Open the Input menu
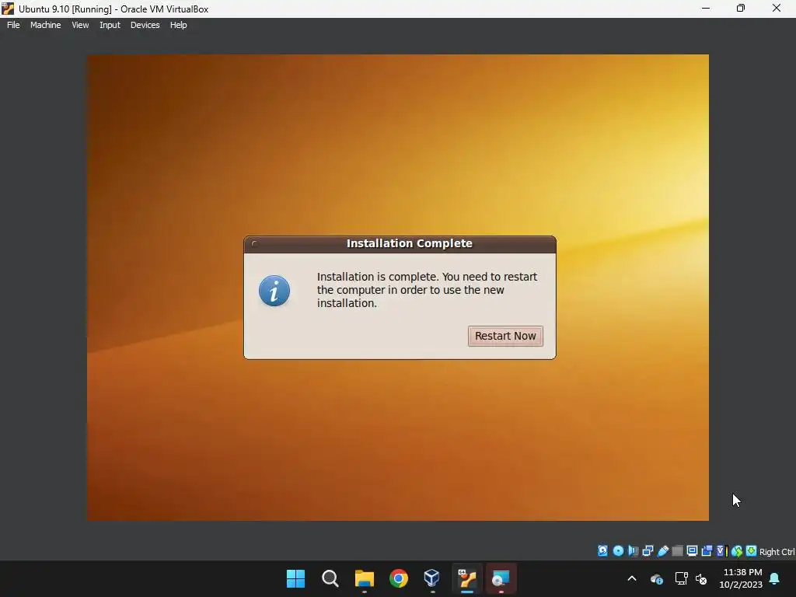This screenshot has height=597, width=796. [x=110, y=25]
